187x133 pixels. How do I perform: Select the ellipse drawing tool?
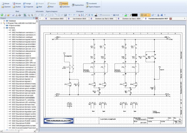[x=59, y=15]
